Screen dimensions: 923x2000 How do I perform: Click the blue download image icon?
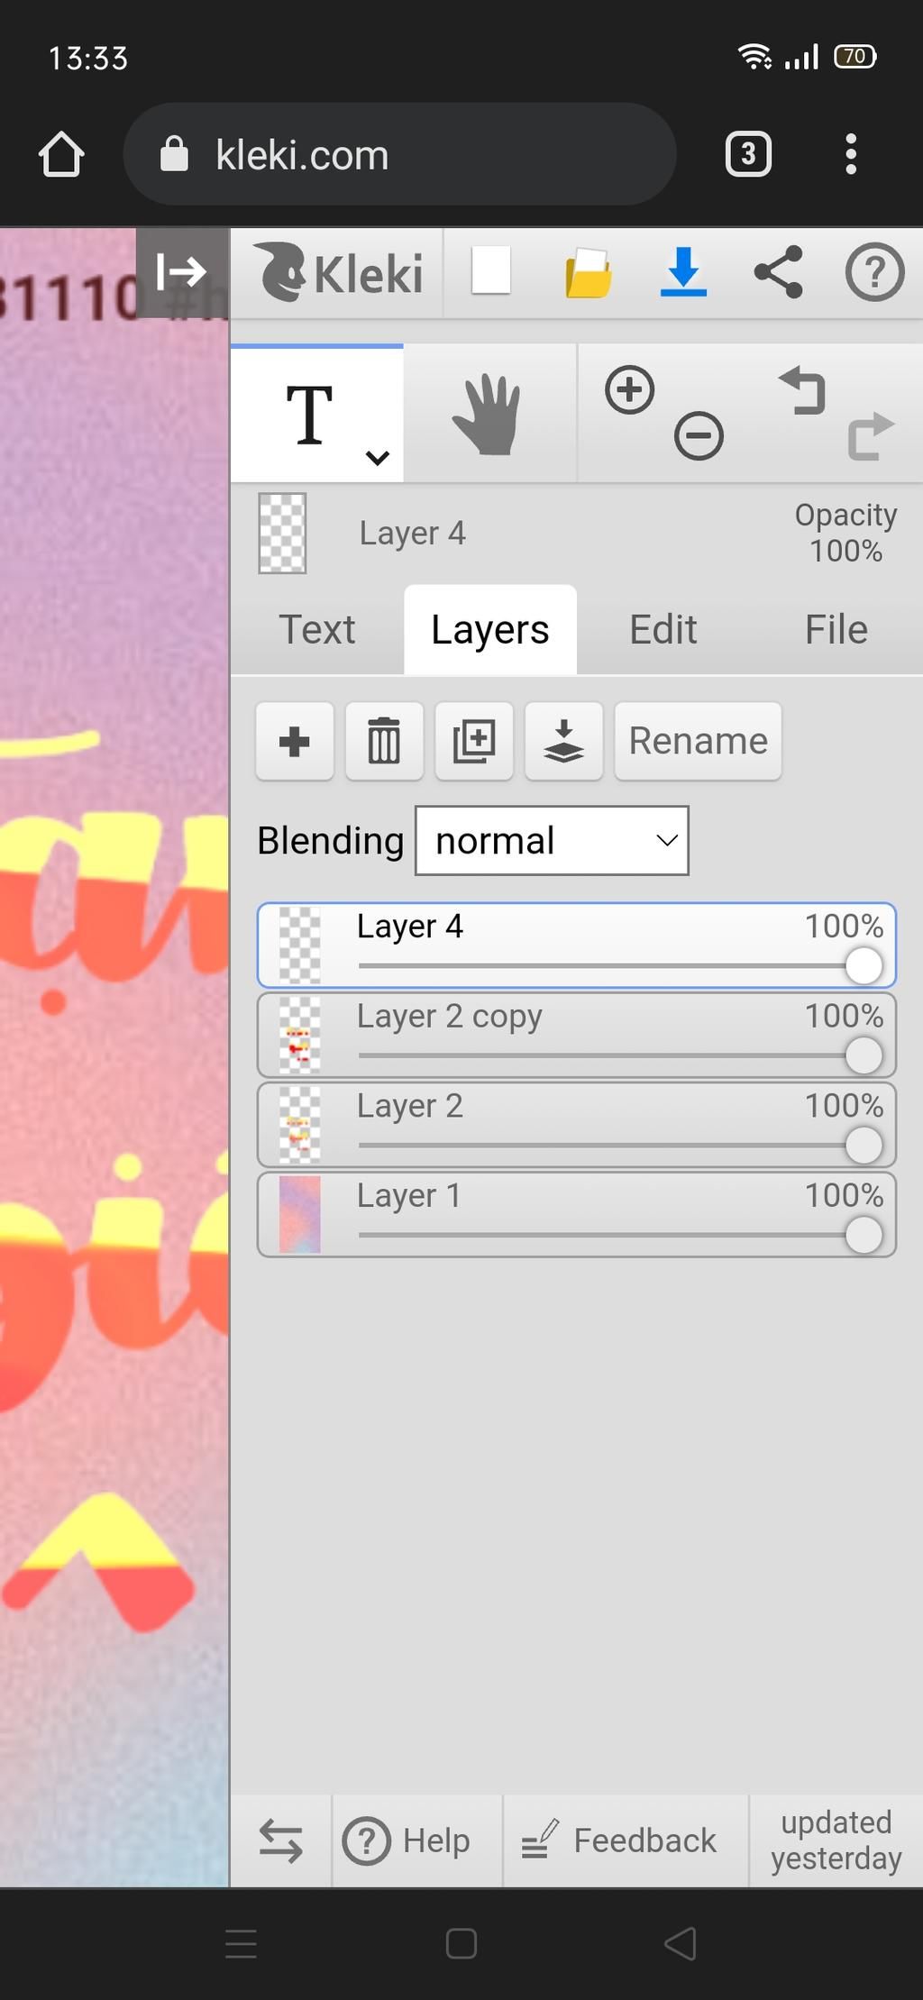click(x=683, y=272)
